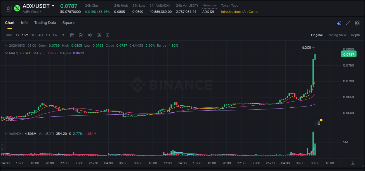Switch to Original chart view

317,35
